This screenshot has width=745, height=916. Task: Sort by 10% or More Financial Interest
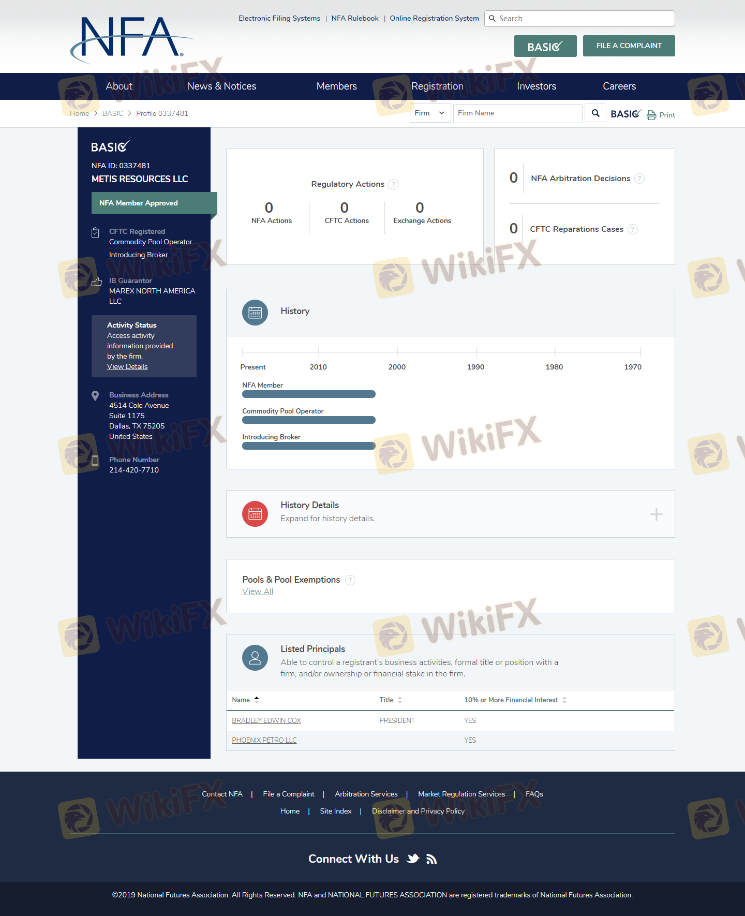564,700
